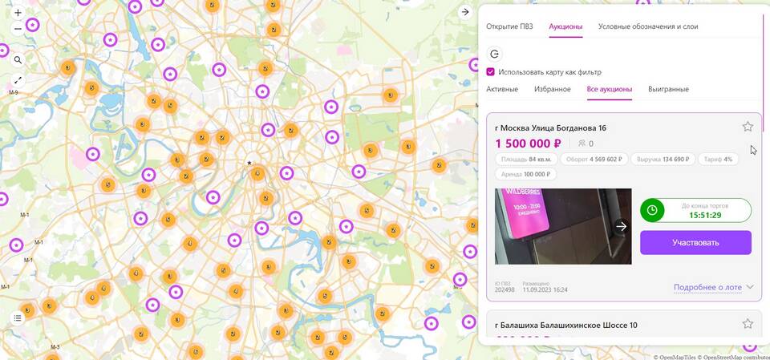Open map search magnifier
Image resolution: width=770 pixels, height=360 pixels.
(18, 60)
